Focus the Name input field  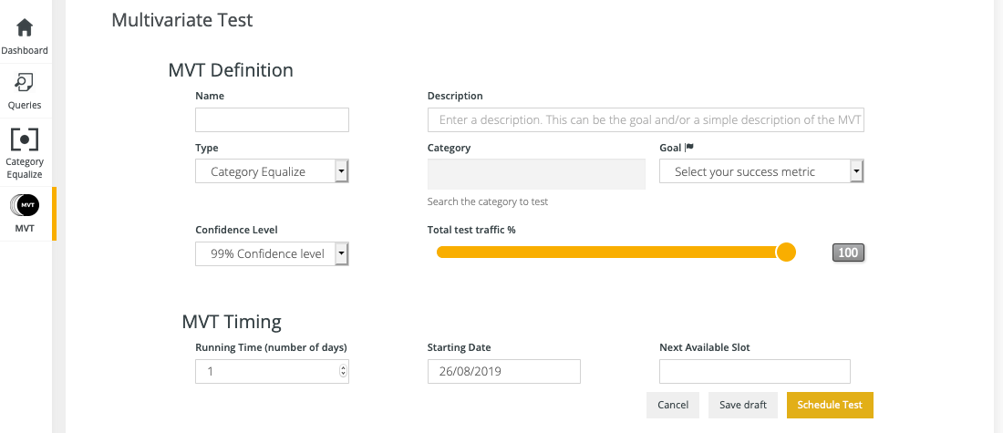(272, 119)
